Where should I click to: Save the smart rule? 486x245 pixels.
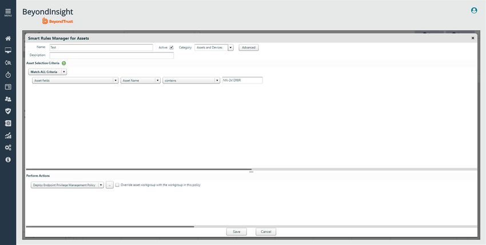click(237, 232)
